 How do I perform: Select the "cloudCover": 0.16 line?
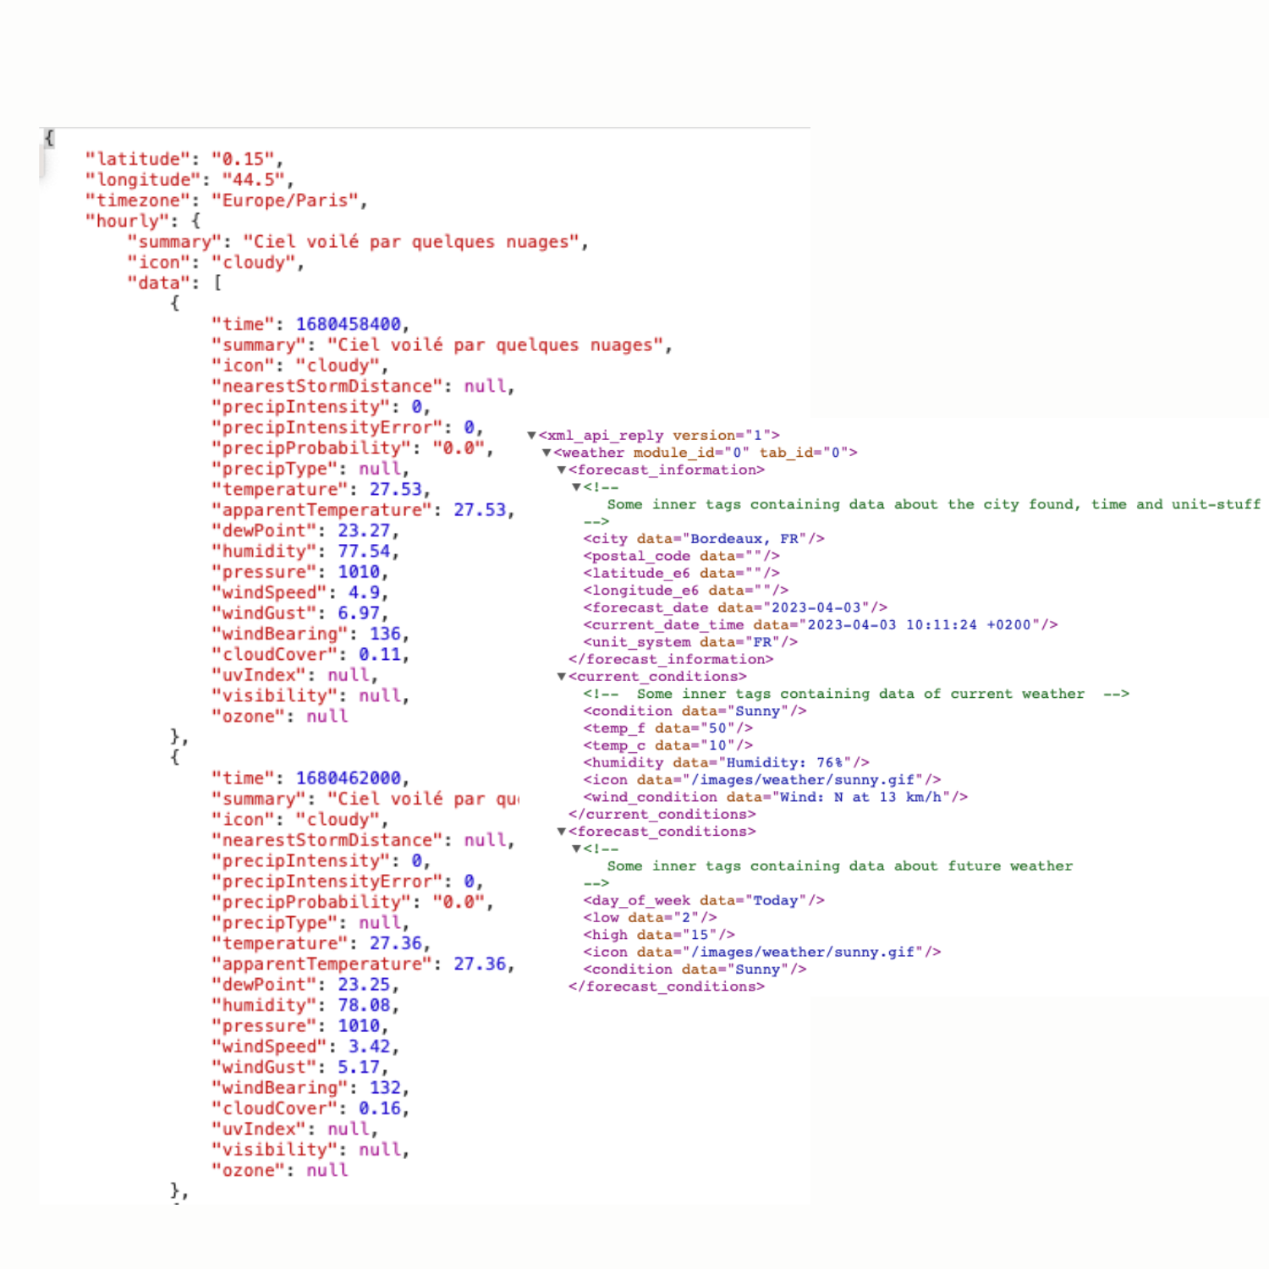point(310,1108)
